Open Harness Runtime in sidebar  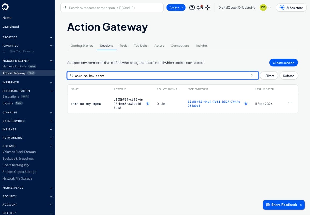pyautogui.click(x=15, y=67)
